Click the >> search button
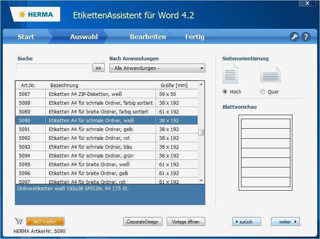 99,68
